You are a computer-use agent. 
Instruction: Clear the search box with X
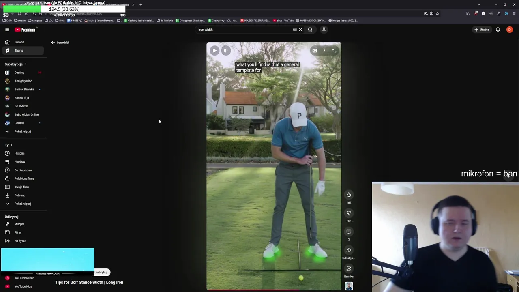tap(300, 30)
